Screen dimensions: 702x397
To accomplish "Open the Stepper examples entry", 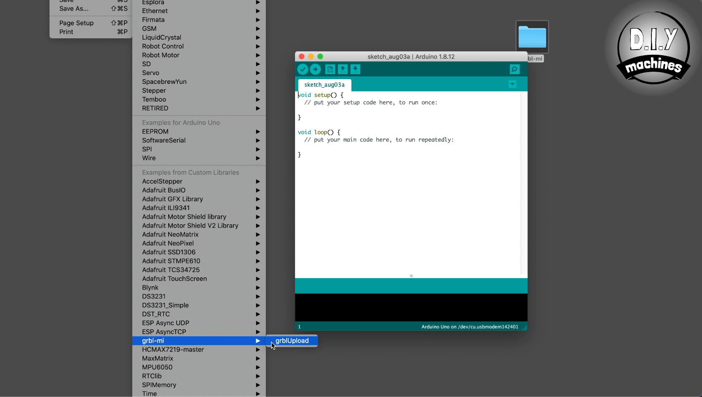I will [x=199, y=91].
